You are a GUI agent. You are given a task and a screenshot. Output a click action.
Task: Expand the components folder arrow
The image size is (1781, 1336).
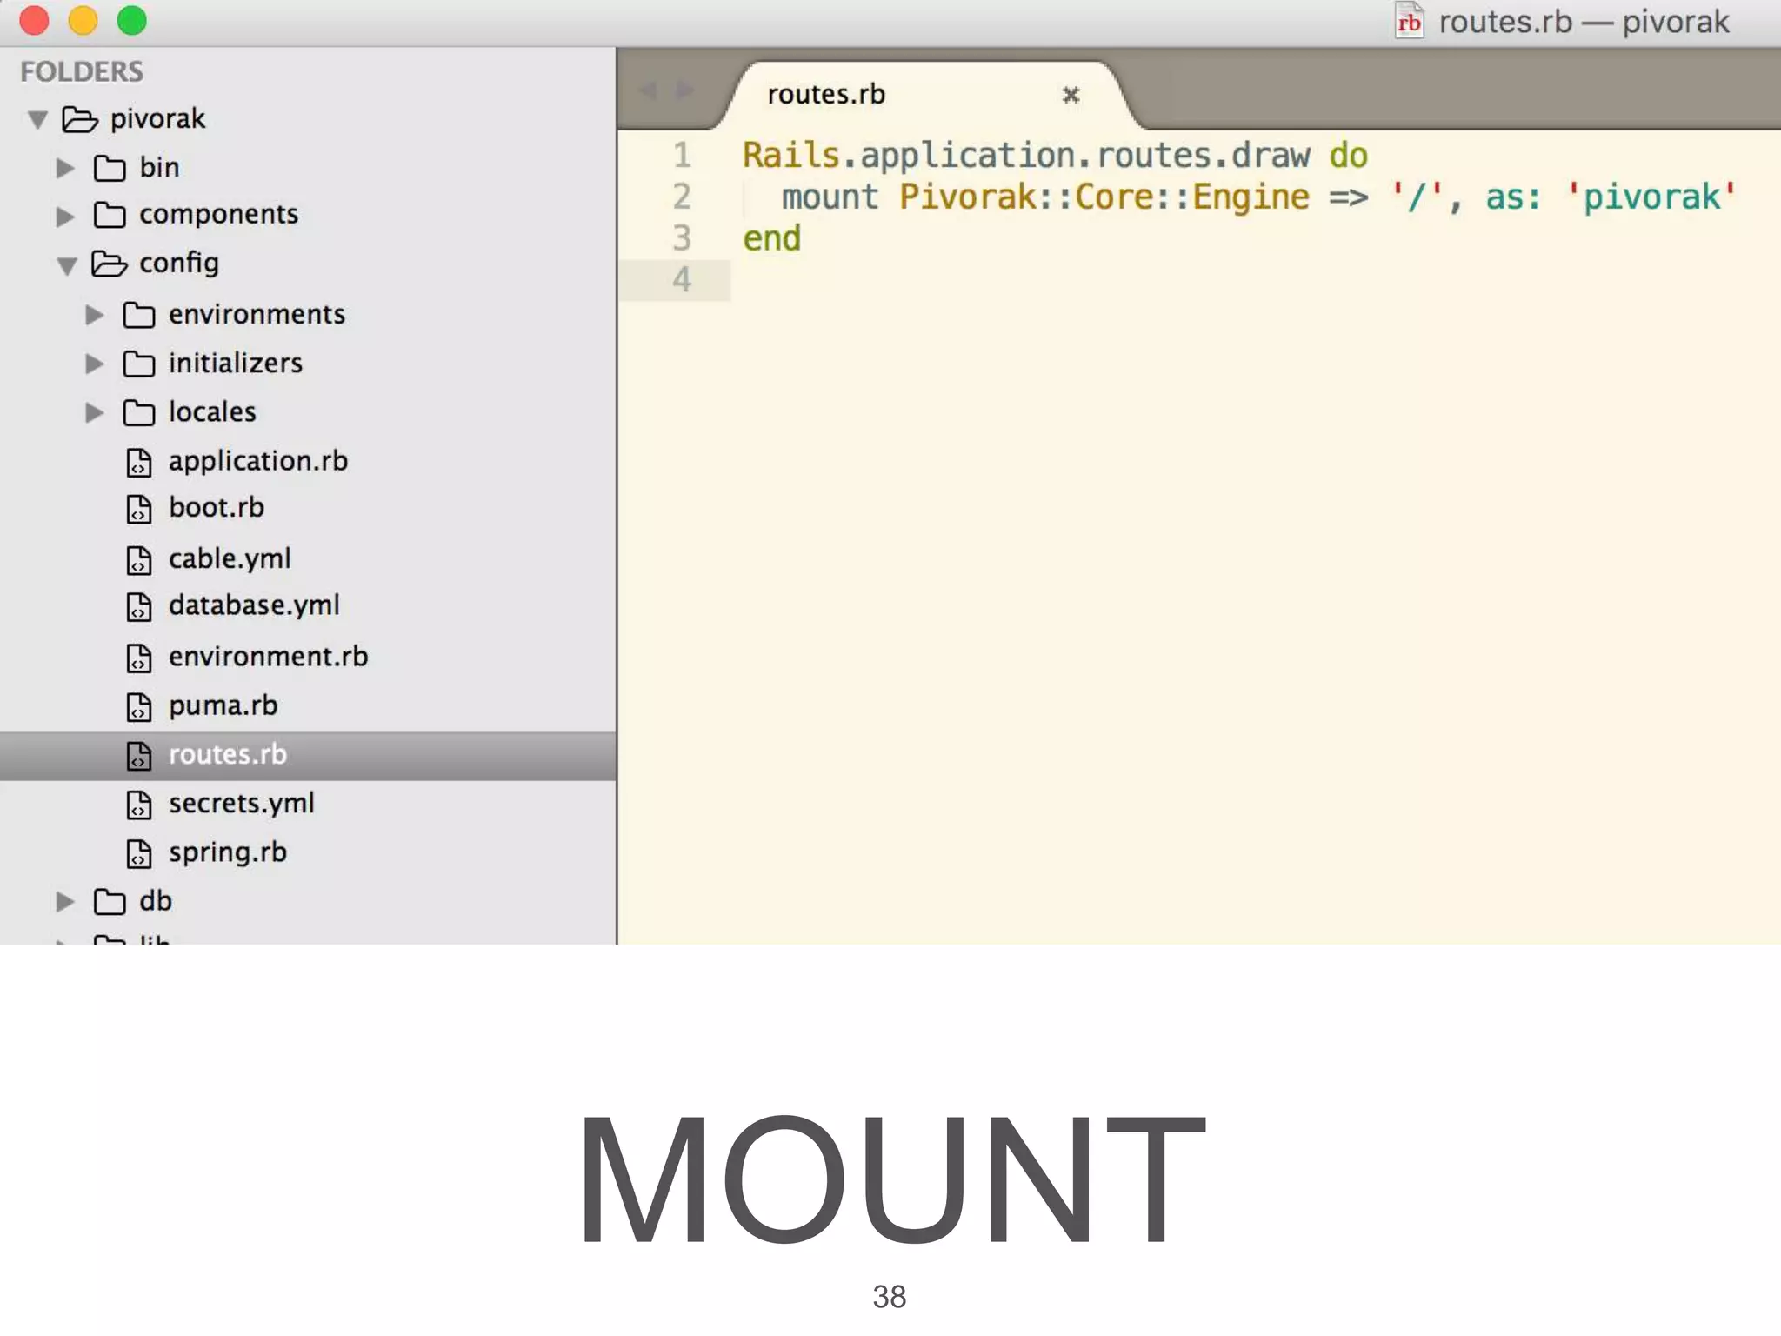coord(65,216)
